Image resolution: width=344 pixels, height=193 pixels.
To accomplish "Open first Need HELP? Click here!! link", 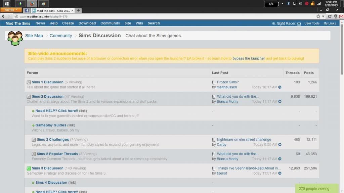I will pos(57,111).
